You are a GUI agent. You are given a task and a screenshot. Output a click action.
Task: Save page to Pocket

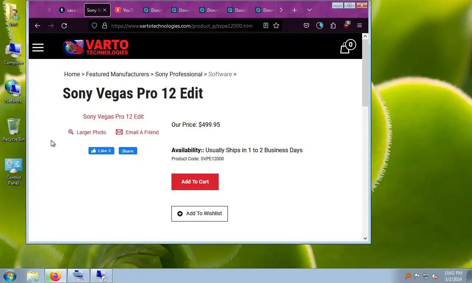click(x=306, y=25)
